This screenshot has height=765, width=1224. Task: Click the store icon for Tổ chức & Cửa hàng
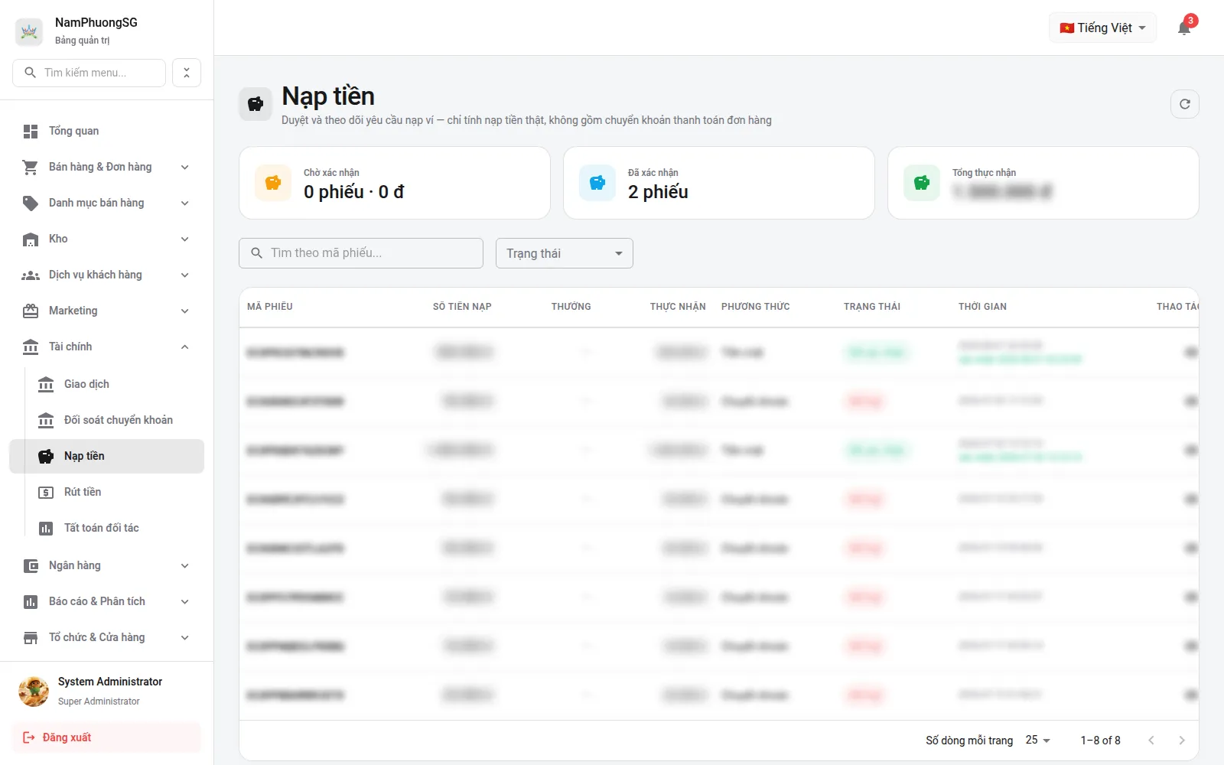pos(31,637)
